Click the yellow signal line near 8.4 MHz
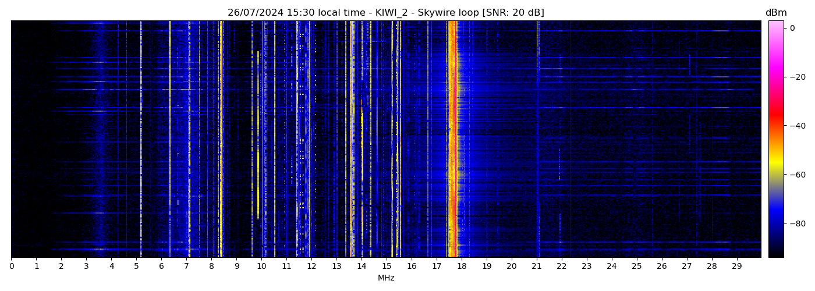 click(221, 140)
